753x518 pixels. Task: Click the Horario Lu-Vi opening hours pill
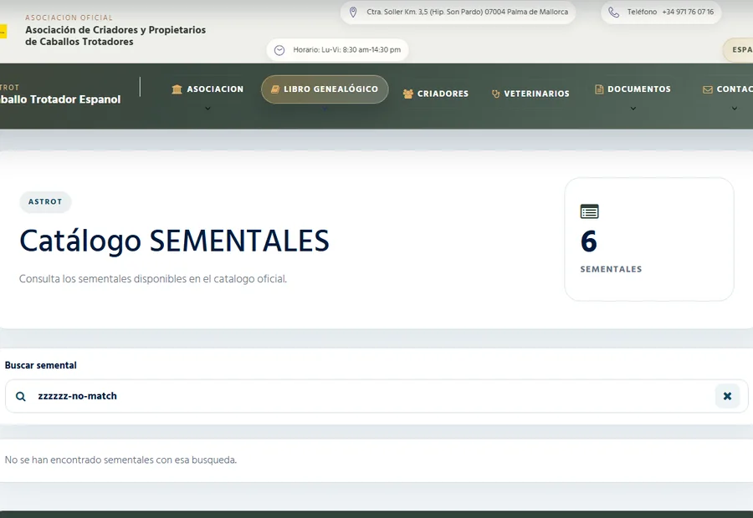337,50
